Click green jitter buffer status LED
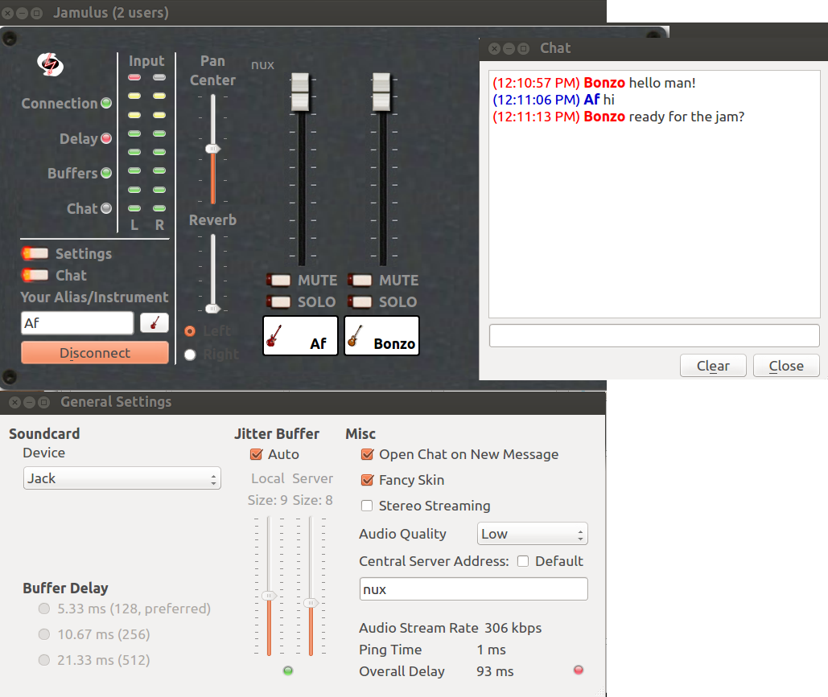 pyautogui.click(x=288, y=670)
